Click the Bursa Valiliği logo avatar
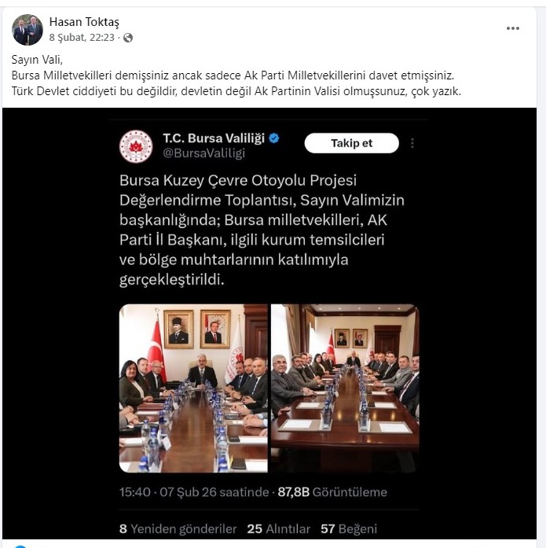The image size is (546, 548). click(136, 146)
